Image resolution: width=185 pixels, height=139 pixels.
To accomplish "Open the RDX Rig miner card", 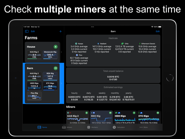I will (101, 117).
